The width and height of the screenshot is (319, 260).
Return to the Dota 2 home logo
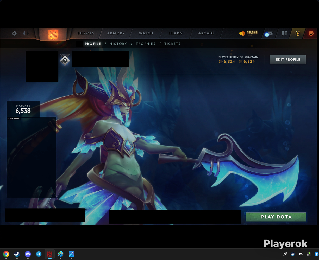53,34
